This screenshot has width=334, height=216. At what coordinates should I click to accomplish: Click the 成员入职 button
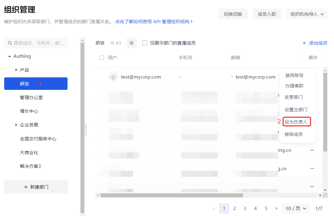click(267, 14)
